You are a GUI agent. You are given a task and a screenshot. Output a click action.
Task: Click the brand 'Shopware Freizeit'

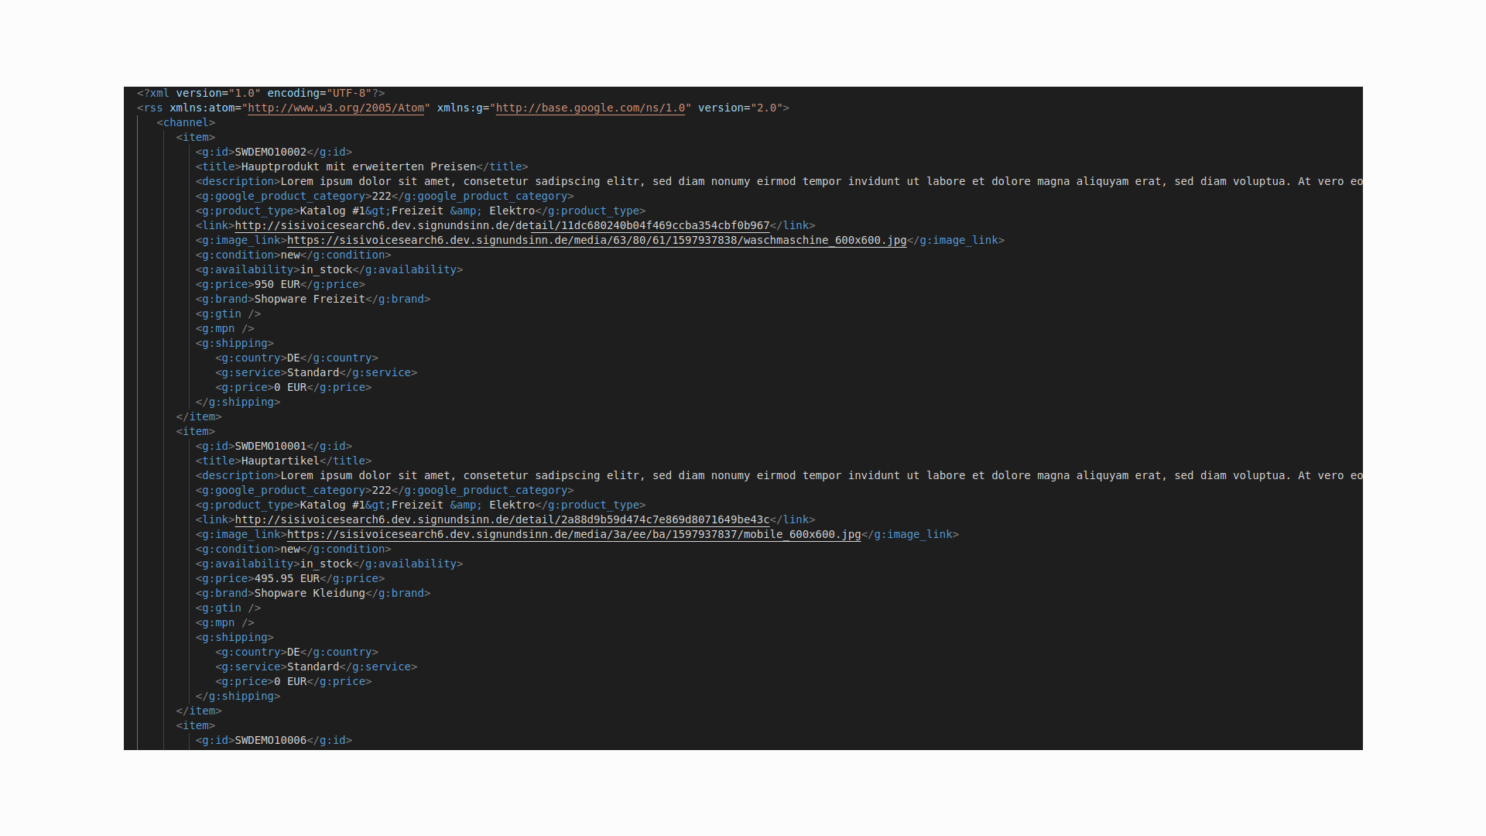coord(310,299)
